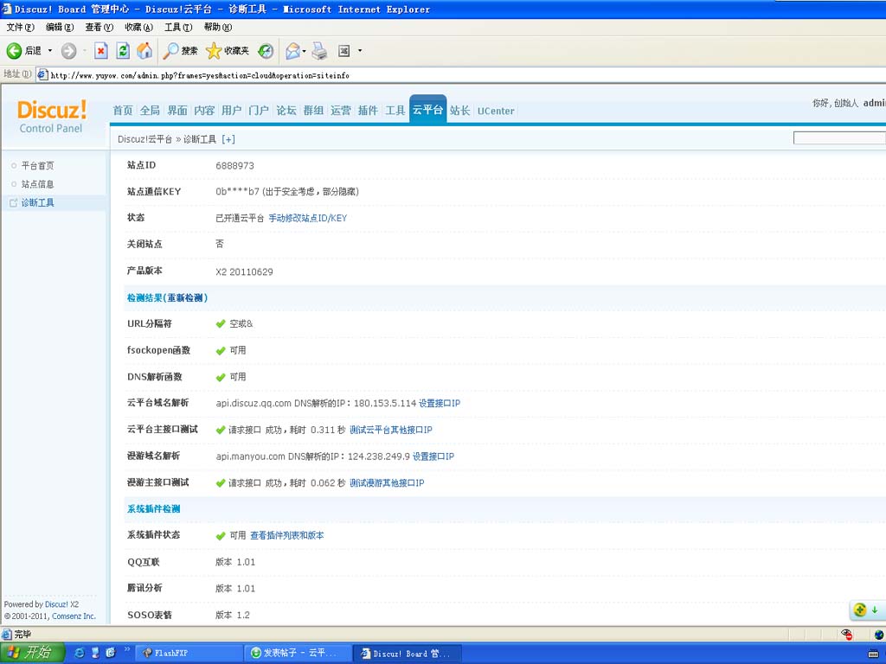886x664 pixels.
Task: Print the page using the printer icon
Action: coord(319,51)
